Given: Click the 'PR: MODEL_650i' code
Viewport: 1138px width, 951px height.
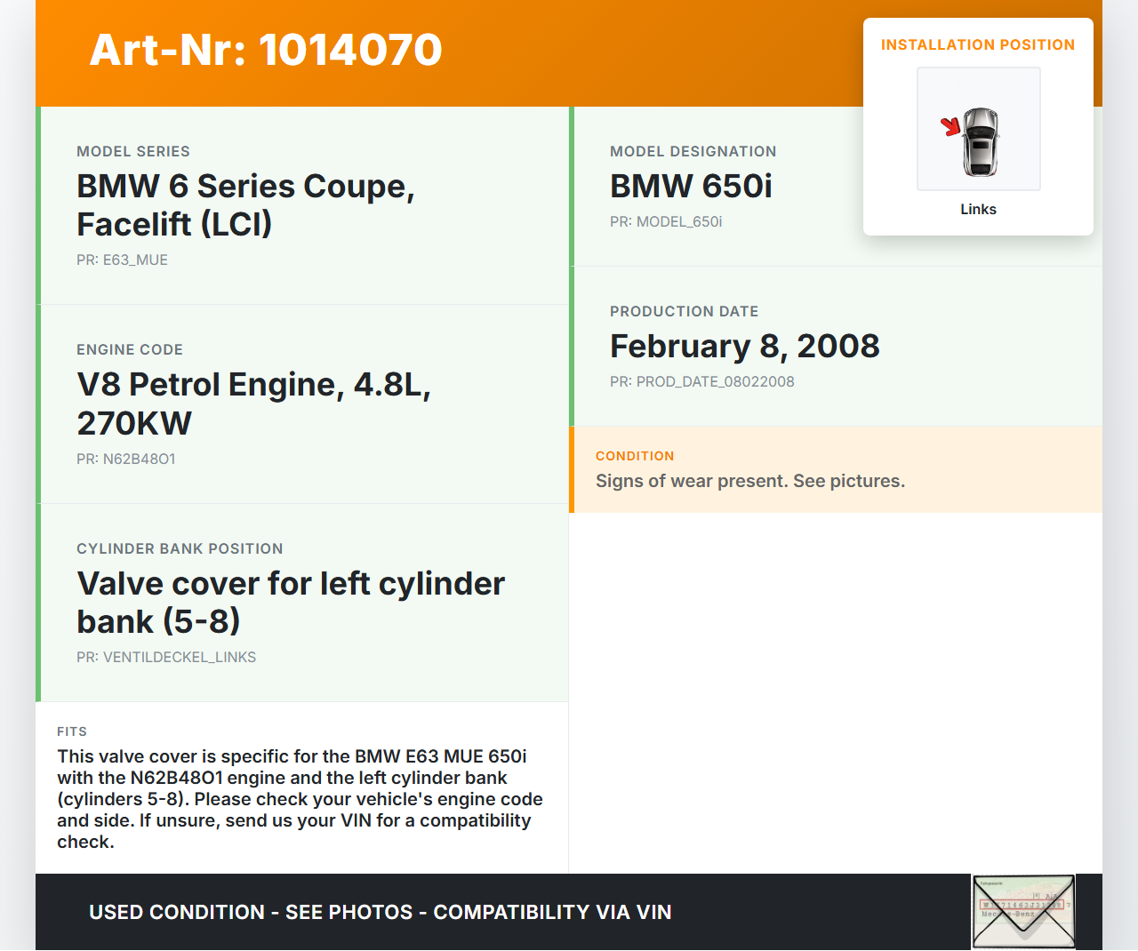Looking at the screenshot, I should [x=666, y=221].
